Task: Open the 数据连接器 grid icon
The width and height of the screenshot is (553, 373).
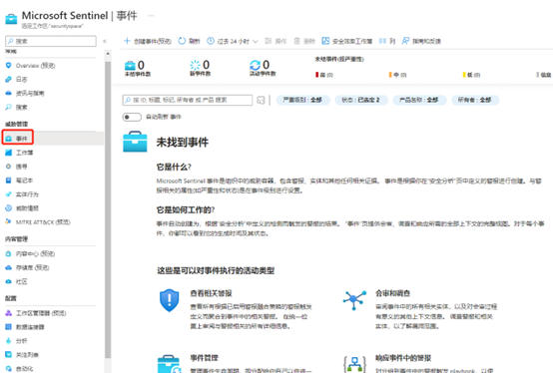Action: [8, 327]
